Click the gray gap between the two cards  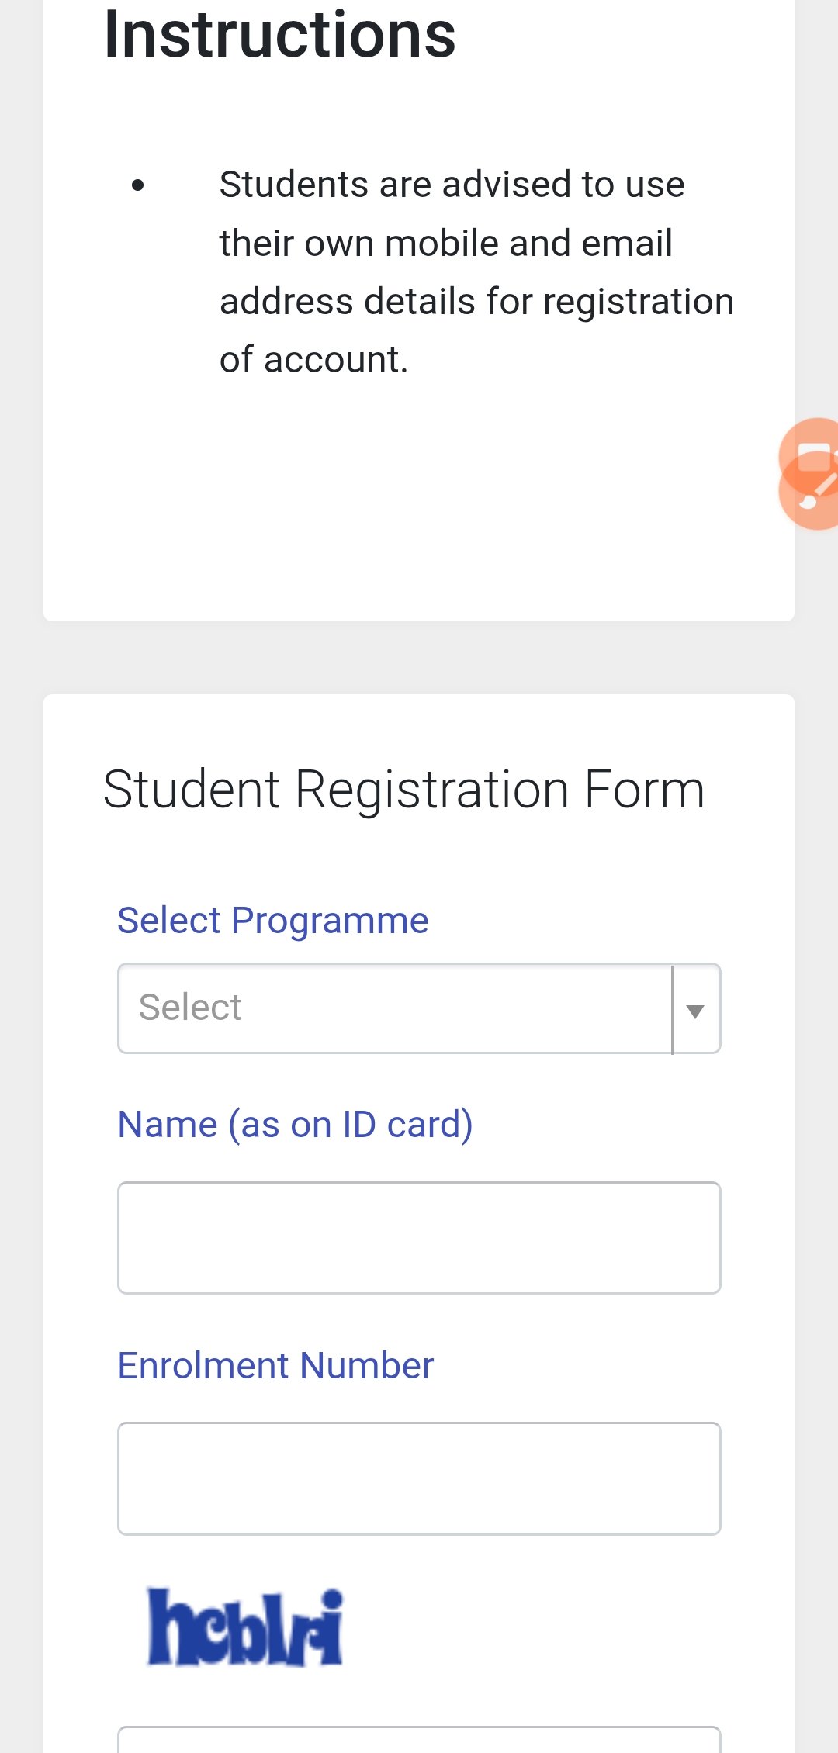coord(419,658)
